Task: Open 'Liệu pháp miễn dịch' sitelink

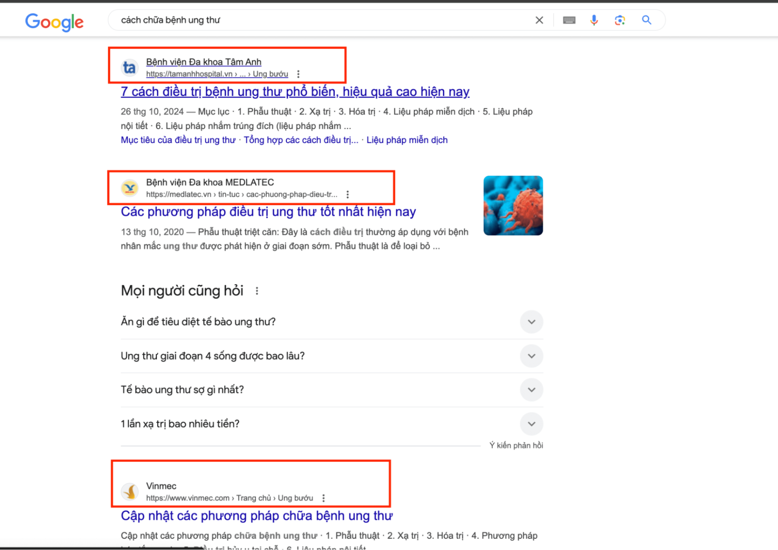Action: click(407, 140)
